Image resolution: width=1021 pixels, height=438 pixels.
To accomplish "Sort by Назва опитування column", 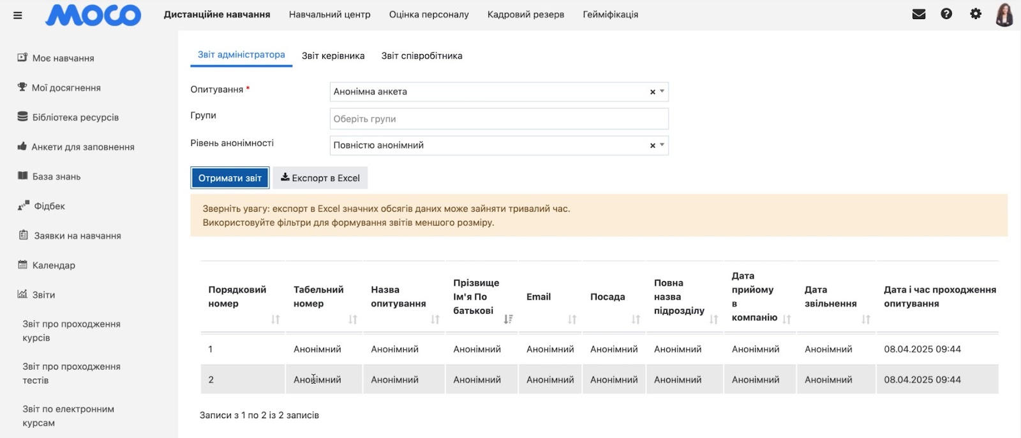I will (x=435, y=319).
